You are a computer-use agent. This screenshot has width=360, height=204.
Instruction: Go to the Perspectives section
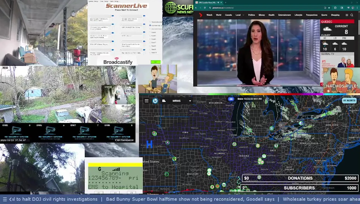point(312,15)
